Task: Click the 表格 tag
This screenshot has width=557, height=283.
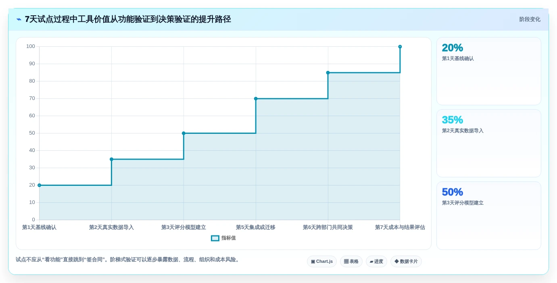Action: coord(351,262)
